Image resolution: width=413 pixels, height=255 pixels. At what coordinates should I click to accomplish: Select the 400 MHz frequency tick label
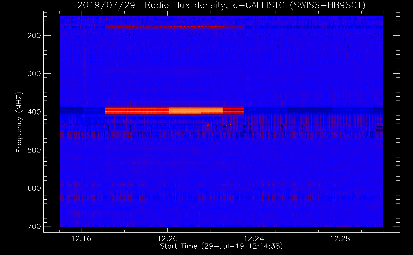34,112
